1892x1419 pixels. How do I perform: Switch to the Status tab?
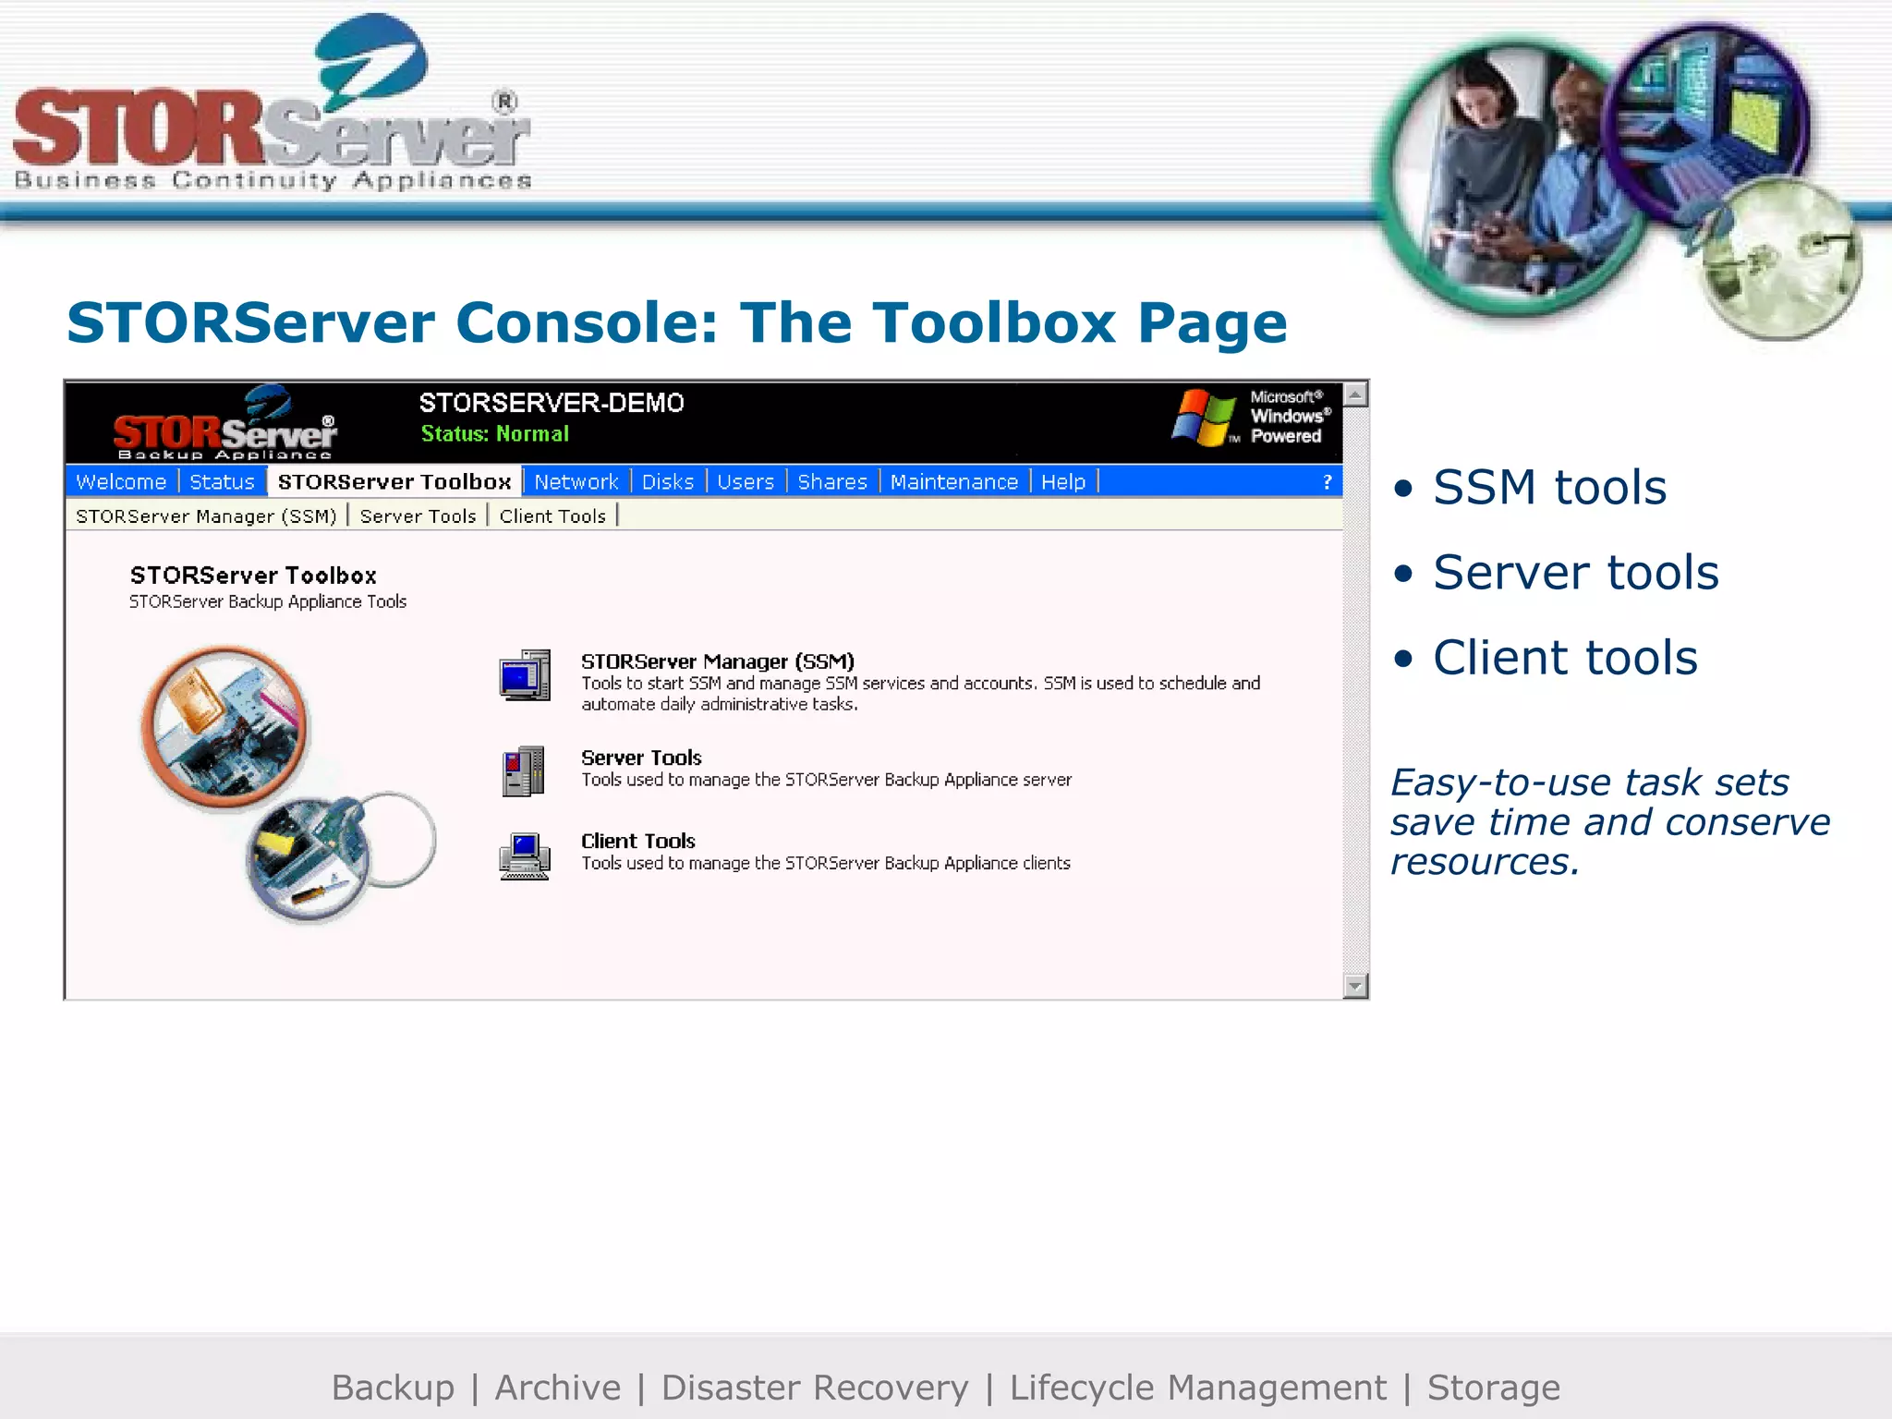(222, 481)
